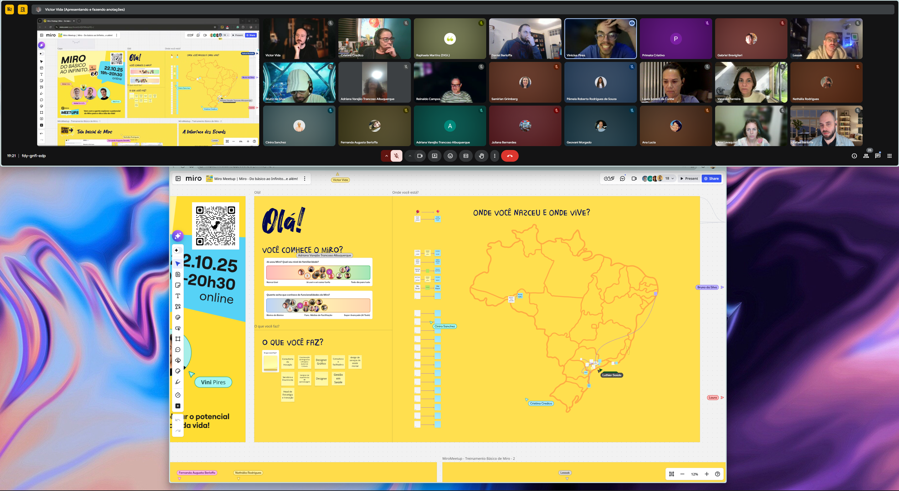This screenshot has width=899, height=491.
Task: Select the slide/prototype tool with cursor
Action: pos(177,328)
